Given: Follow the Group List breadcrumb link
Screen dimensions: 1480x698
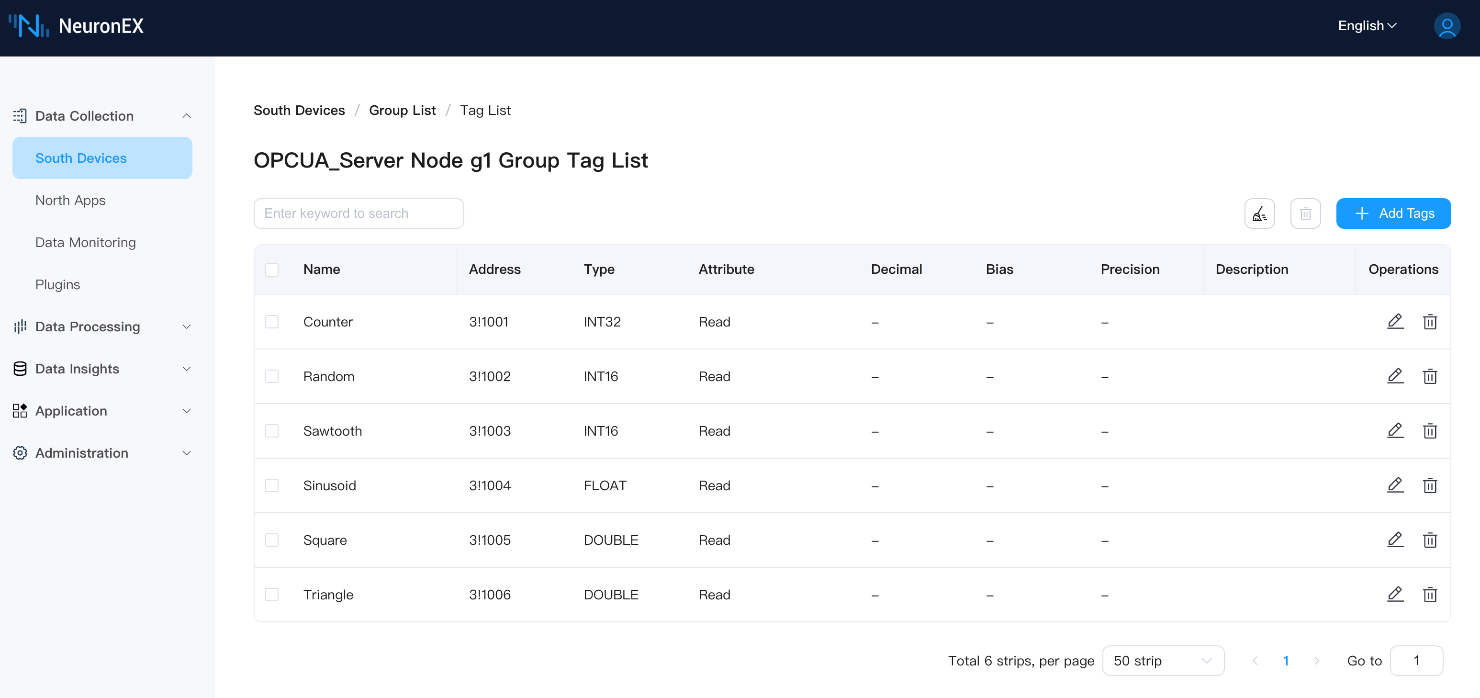Looking at the screenshot, I should 402,110.
